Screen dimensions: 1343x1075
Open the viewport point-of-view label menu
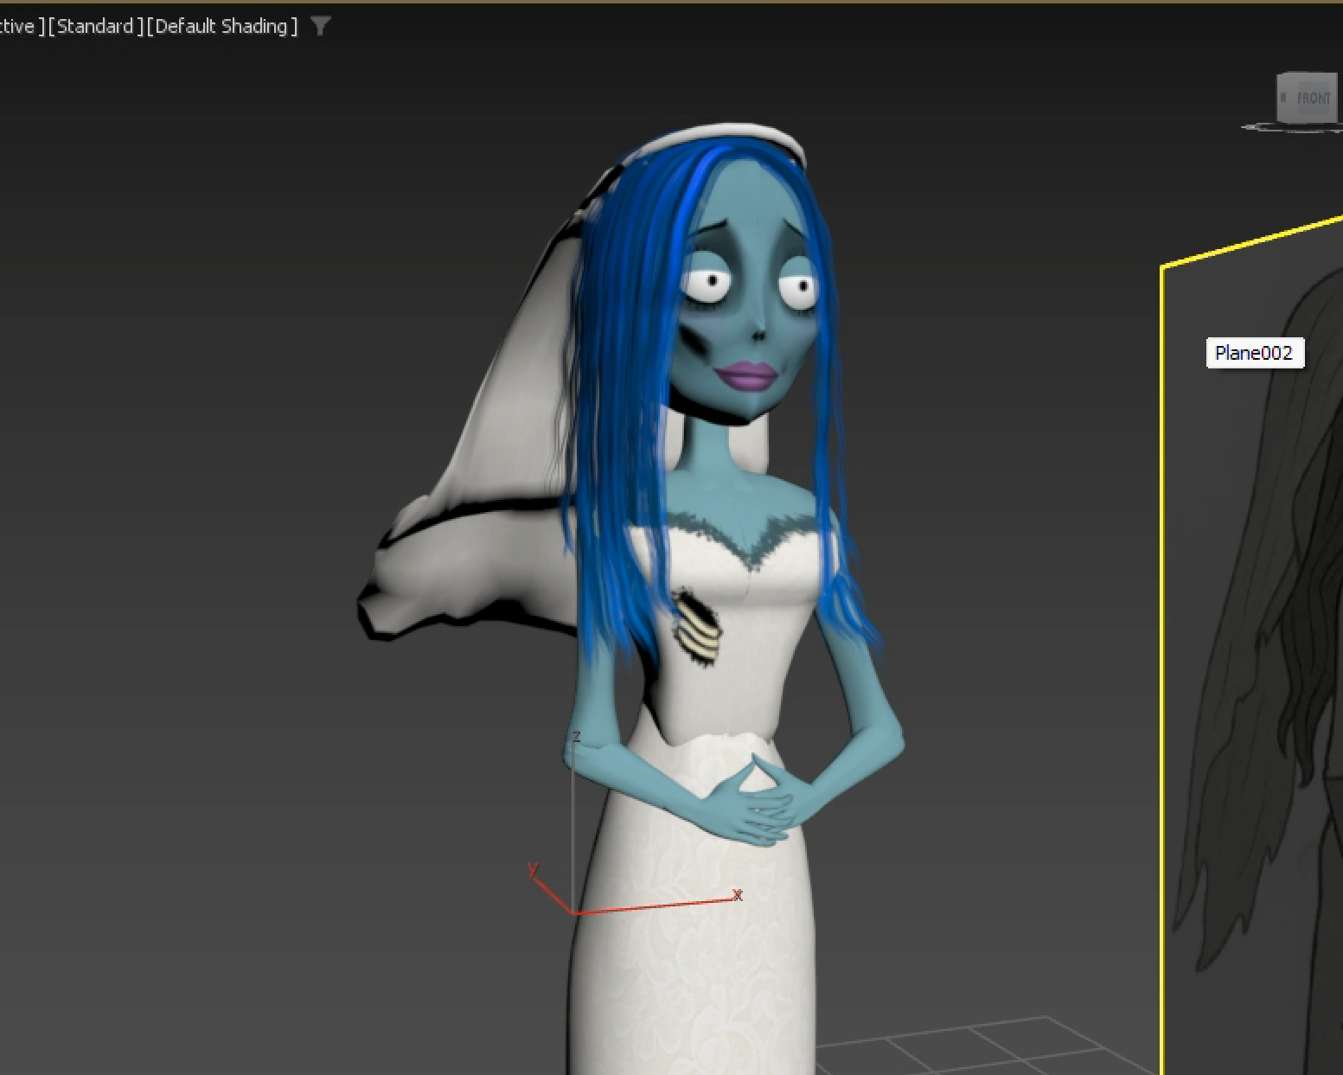tap(17, 26)
